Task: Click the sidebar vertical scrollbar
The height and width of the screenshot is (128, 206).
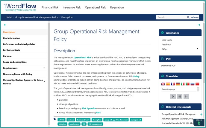Action: [49, 74]
